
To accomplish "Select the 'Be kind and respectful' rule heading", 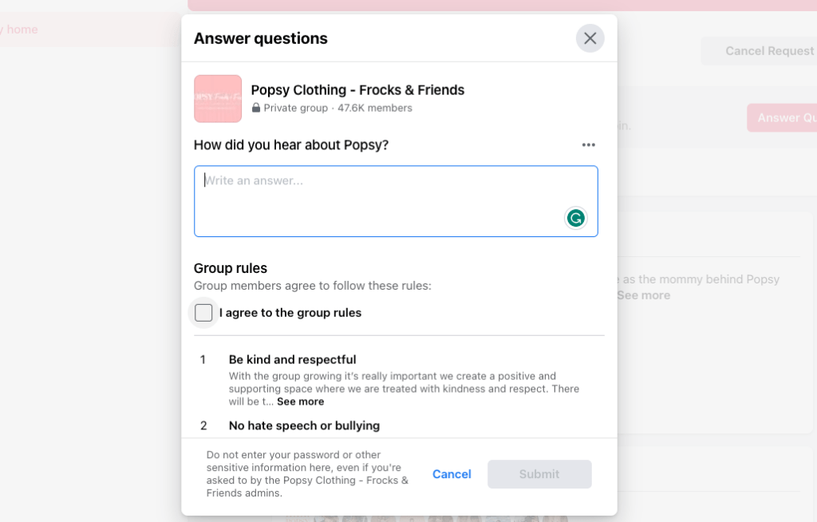I will pyautogui.click(x=292, y=360).
